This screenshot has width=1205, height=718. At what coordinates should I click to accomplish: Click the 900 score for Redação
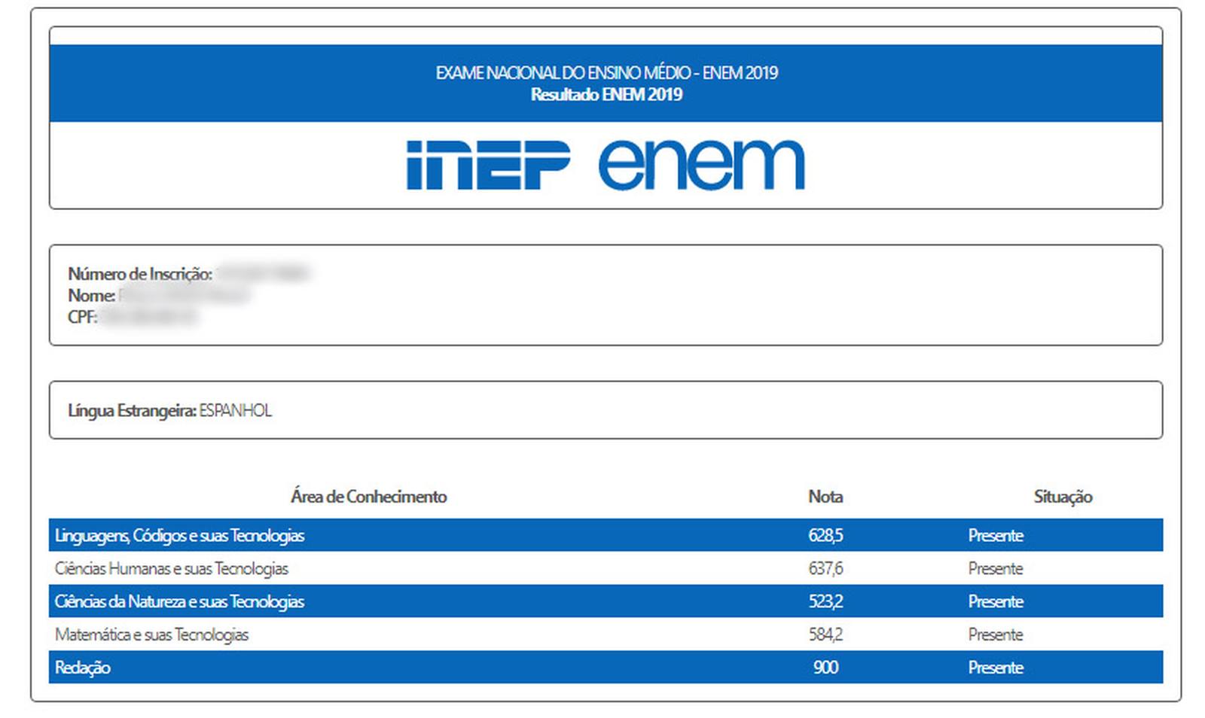[825, 668]
